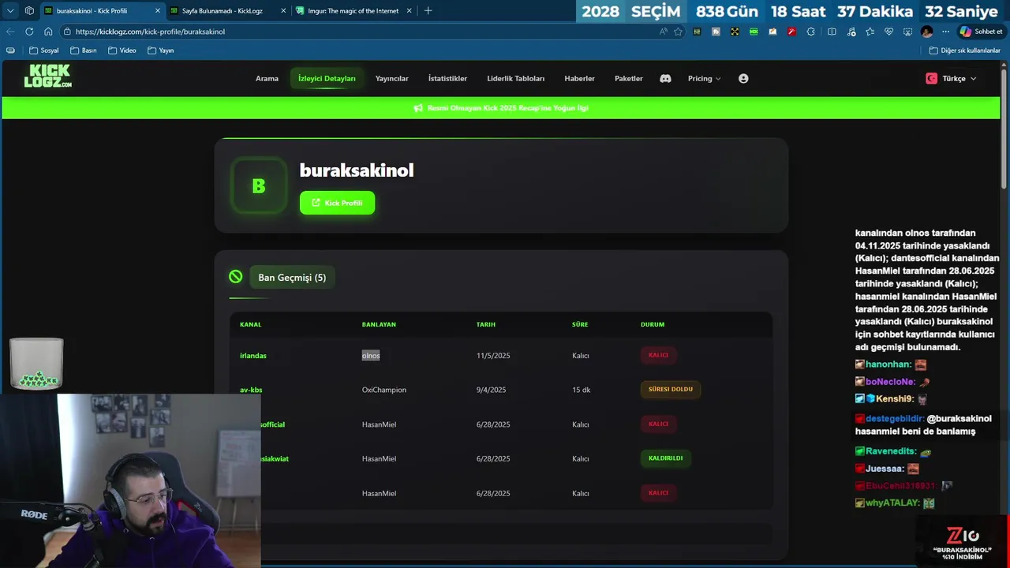Click the Kick 2025 Recap announcement banner
Viewport: 1010px width, 568px height.
point(501,108)
